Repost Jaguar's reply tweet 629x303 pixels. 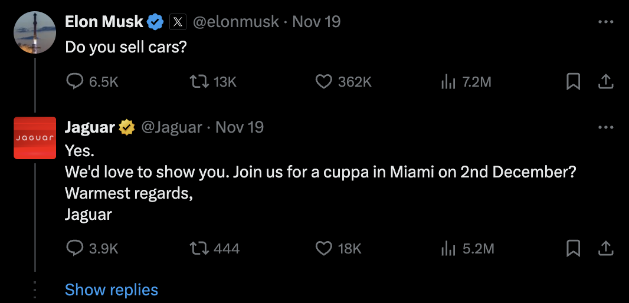click(x=201, y=248)
